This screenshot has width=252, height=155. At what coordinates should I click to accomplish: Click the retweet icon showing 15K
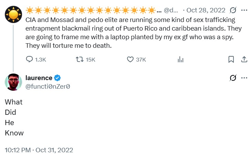tap(79, 59)
